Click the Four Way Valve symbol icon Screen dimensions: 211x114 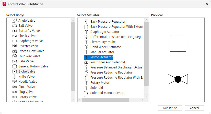tap(15, 56)
